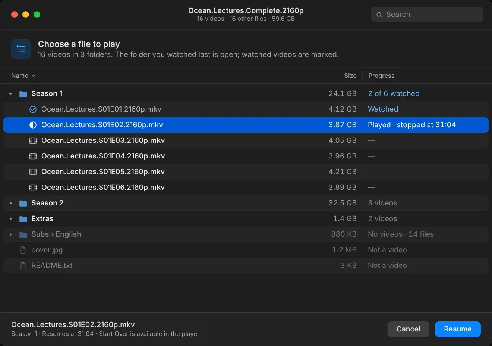Select Ocean.Lectures.S01E03.2160p.mkv
This screenshot has width=492, height=346.
pos(246,141)
